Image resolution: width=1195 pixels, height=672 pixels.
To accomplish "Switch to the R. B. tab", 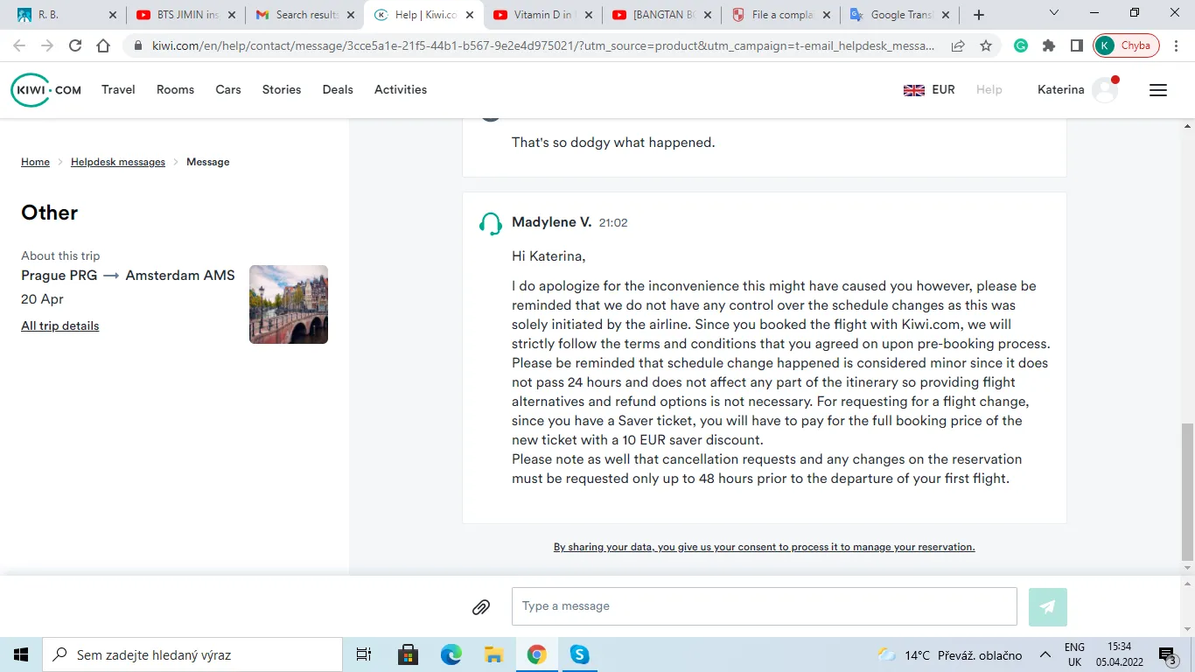I will tap(66, 15).
